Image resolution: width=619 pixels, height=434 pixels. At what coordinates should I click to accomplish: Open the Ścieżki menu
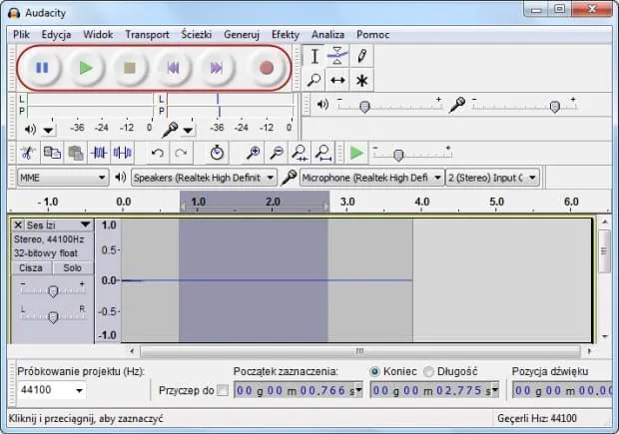pyautogui.click(x=197, y=35)
